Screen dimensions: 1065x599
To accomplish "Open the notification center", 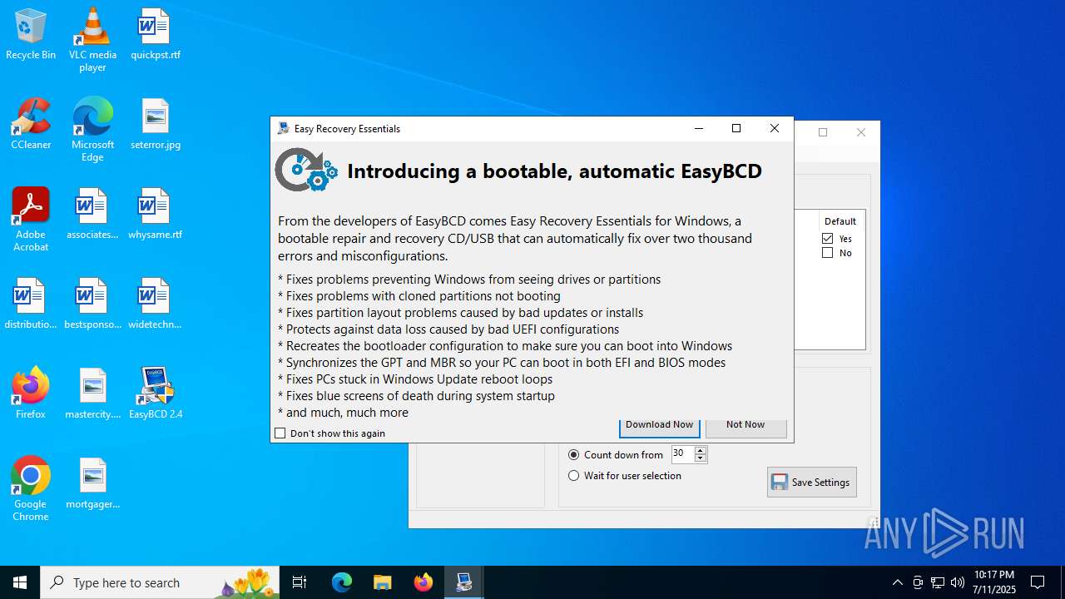I will [x=1038, y=582].
